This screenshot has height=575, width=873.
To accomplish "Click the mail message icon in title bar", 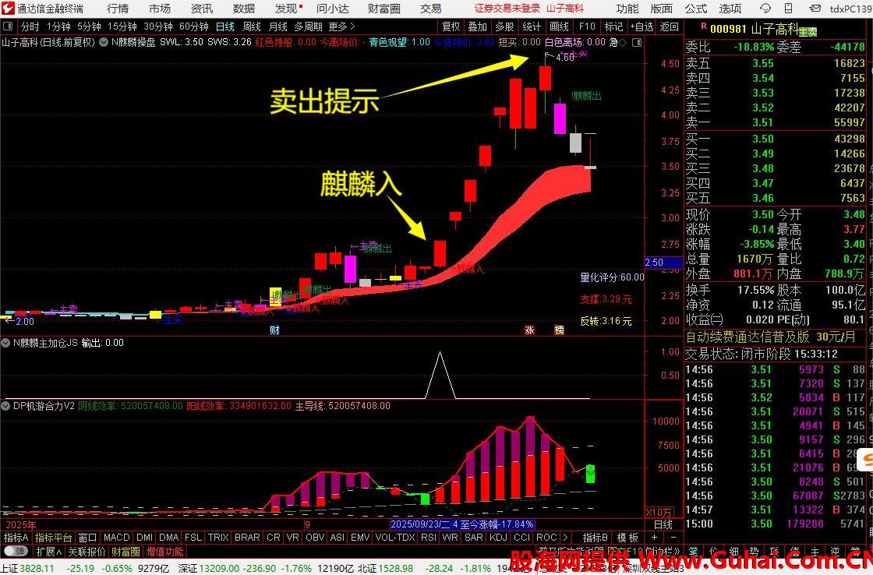I will point(815,9).
